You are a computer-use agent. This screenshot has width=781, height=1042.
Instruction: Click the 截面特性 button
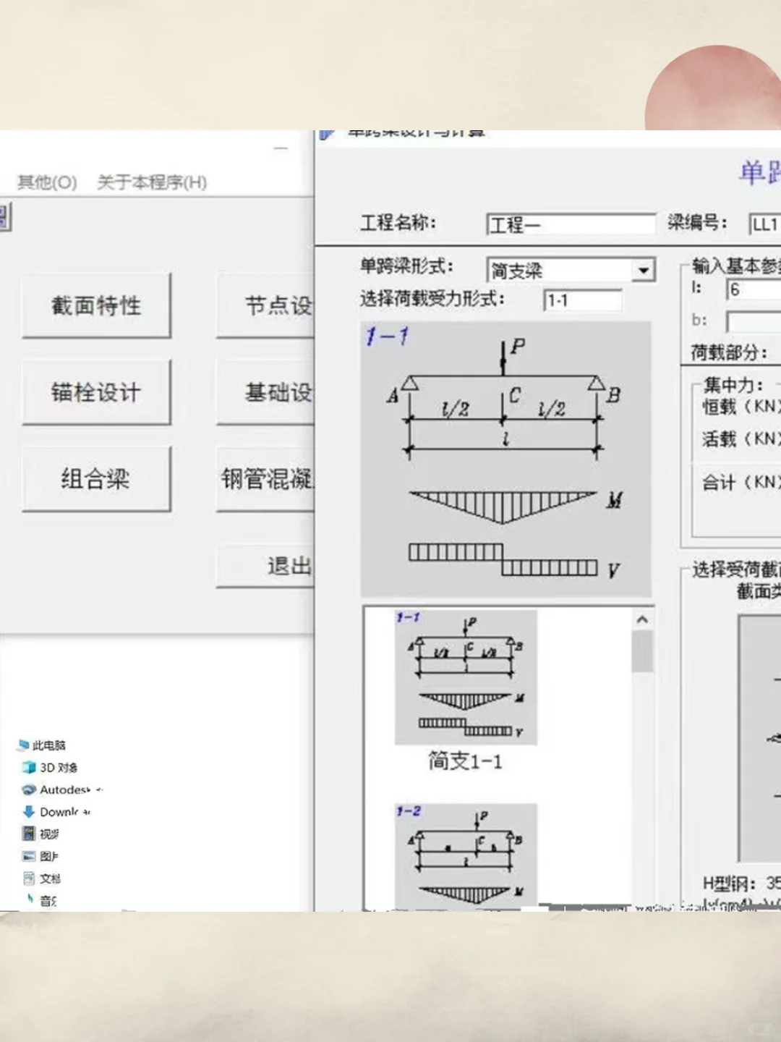pos(96,305)
